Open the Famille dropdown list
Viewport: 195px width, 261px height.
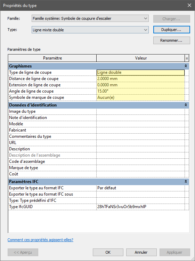tap(90, 18)
